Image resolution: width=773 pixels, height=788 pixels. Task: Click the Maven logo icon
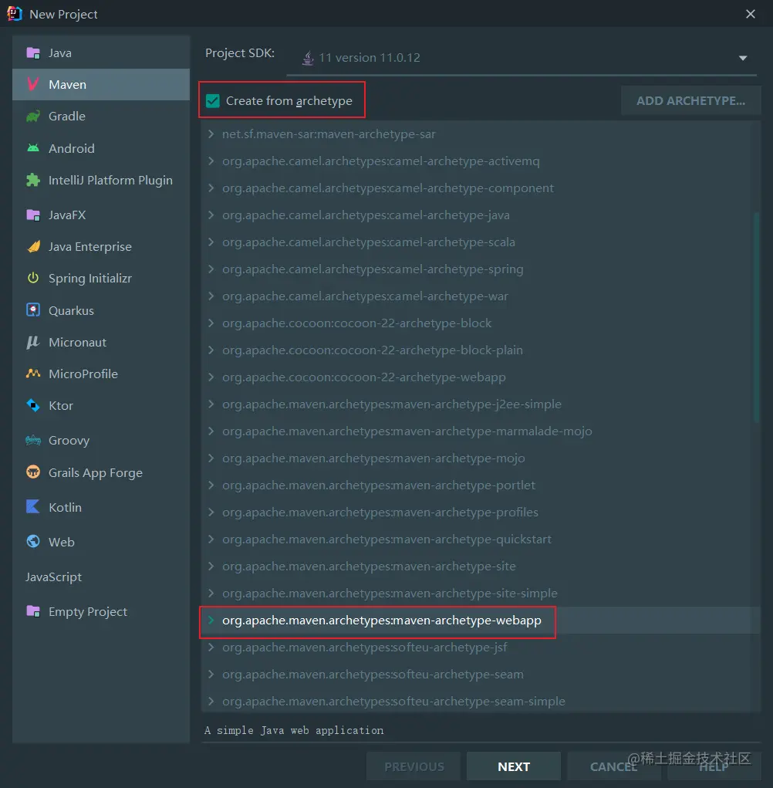[x=33, y=84]
